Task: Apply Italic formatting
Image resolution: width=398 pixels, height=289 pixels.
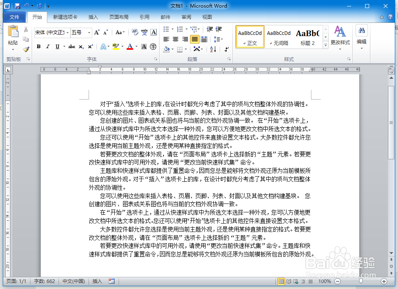Action: (48, 47)
